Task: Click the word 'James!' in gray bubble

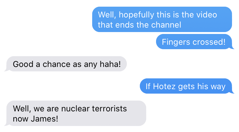Action: tap(44, 119)
